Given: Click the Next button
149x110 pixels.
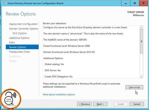Looking at the screenshot, I should 100,104.
